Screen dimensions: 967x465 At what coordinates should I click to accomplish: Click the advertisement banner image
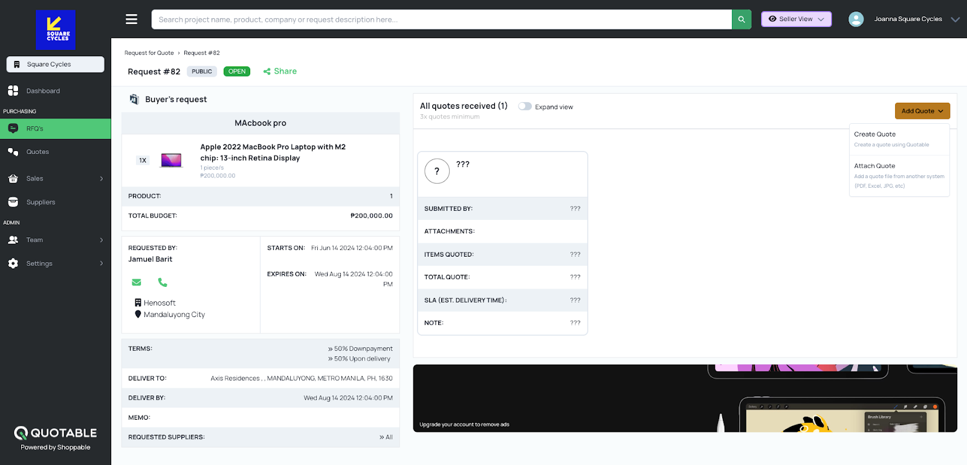point(685,398)
